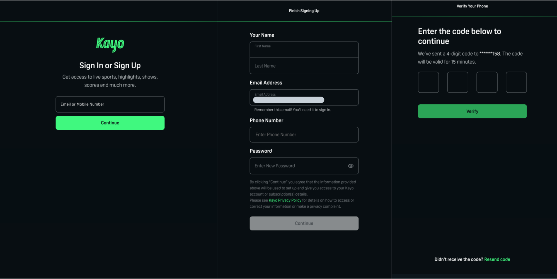Click the 'Enter the code below to continue' heading

459,36
